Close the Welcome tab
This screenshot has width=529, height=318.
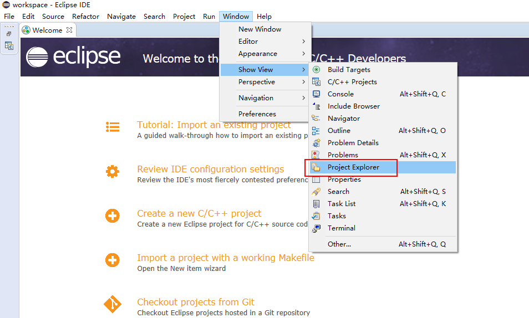click(x=69, y=30)
